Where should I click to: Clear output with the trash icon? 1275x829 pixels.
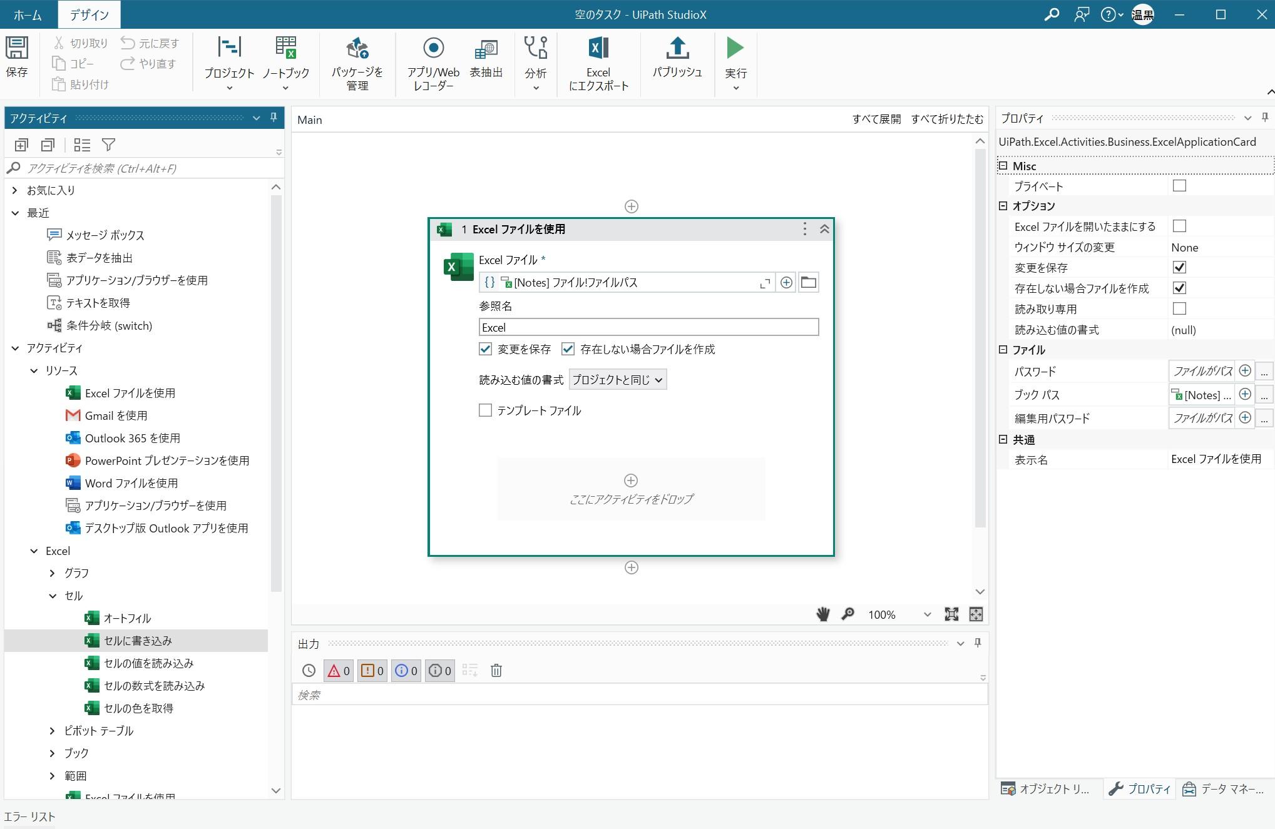click(496, 671)
